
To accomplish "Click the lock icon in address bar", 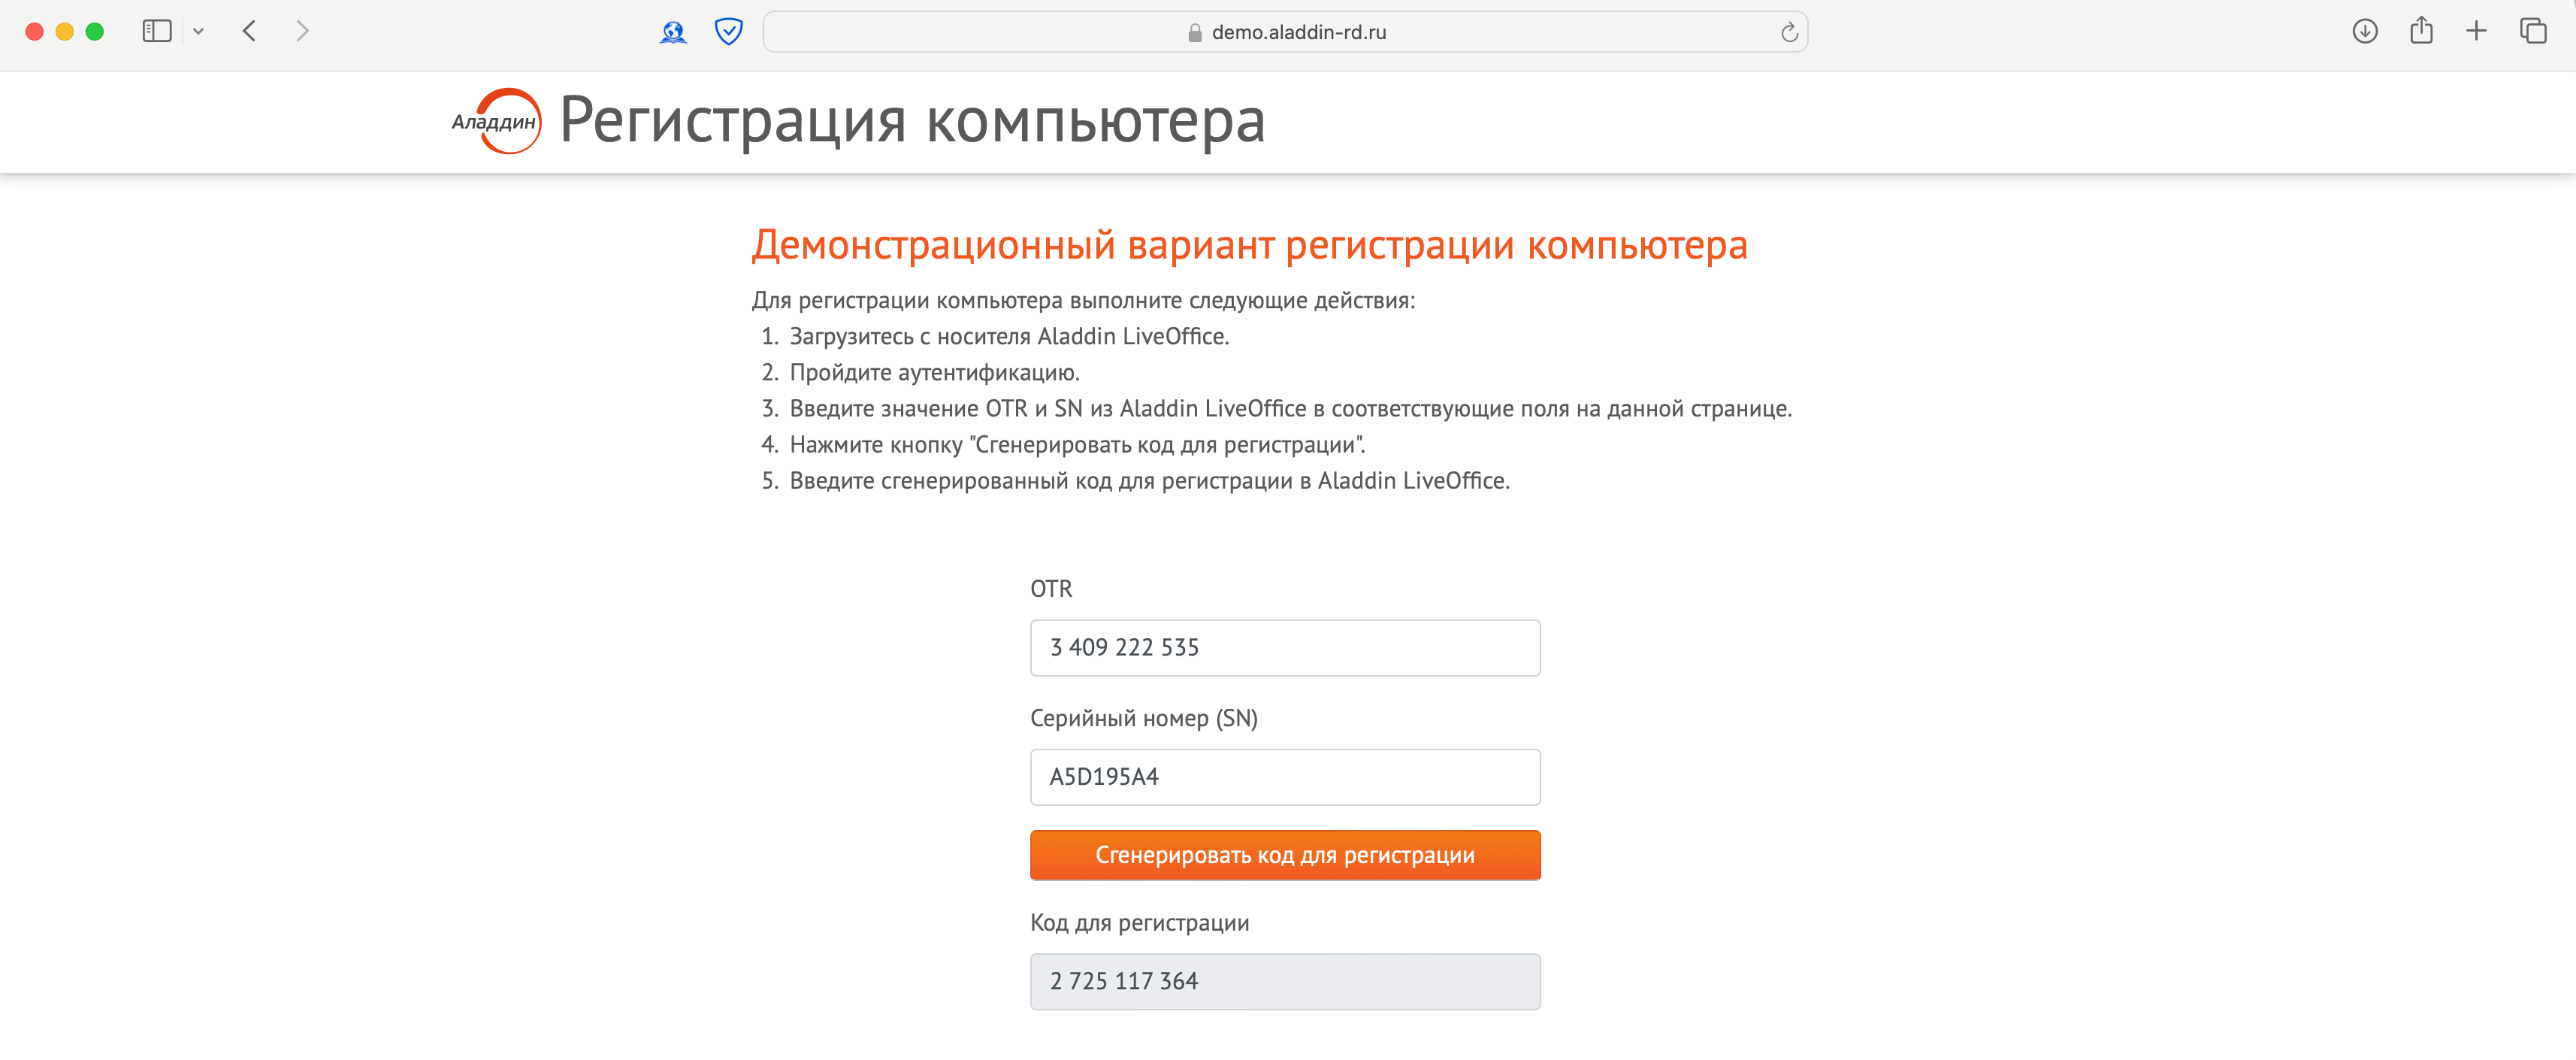I will click(x=1194, y=32).
